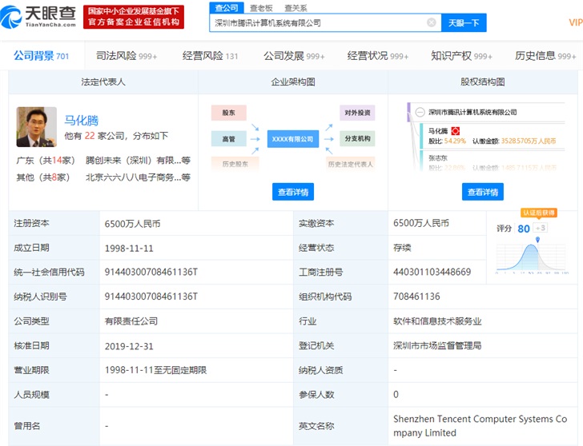Viewport: 583px width, 446px height.
Task: Click the score value 80
Action: click(x=524, y=229)
